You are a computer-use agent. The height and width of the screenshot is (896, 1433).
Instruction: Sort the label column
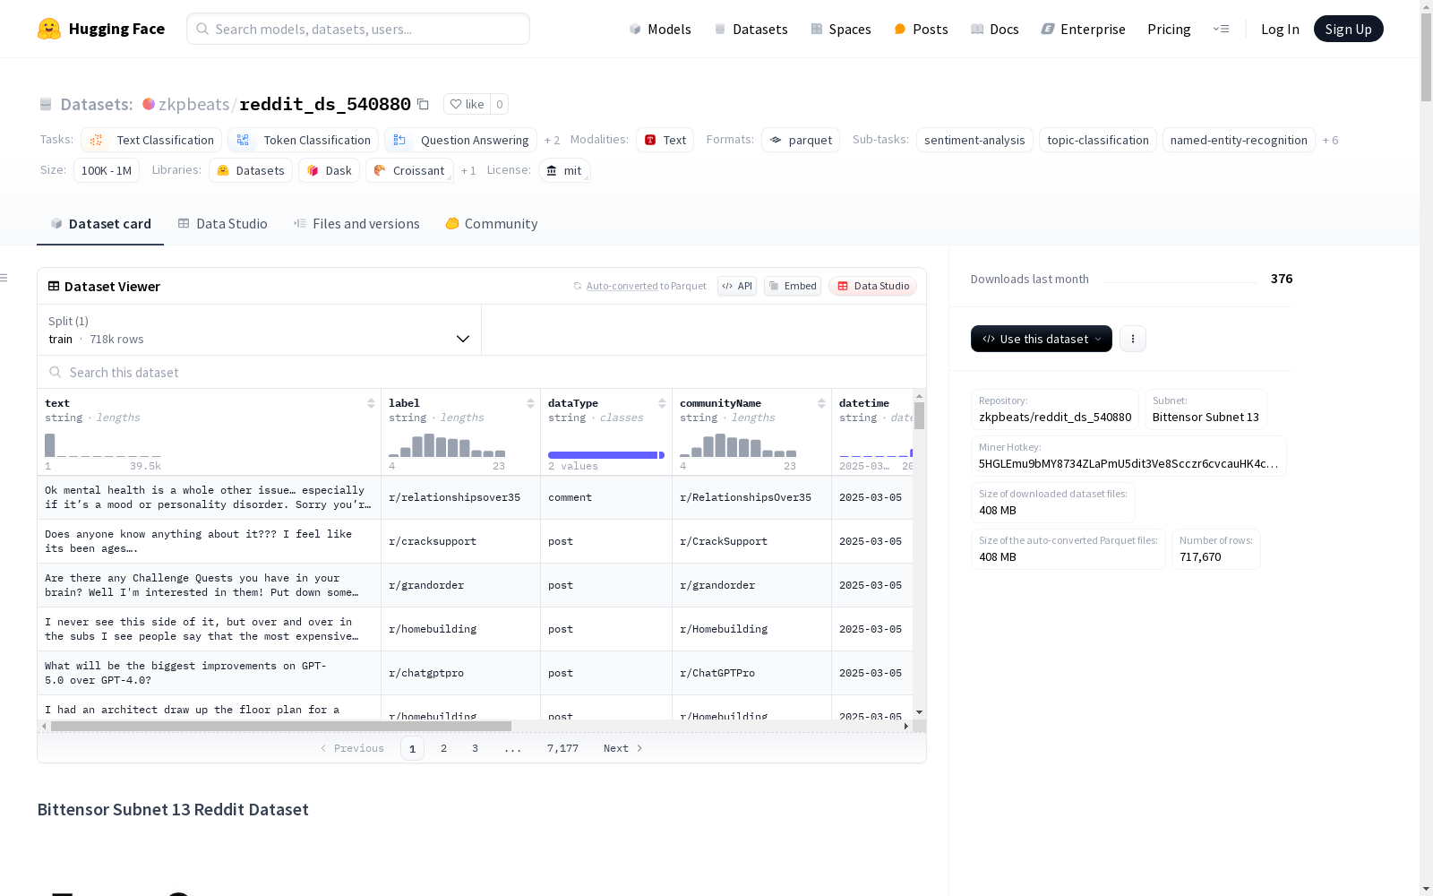click(530, 403)
